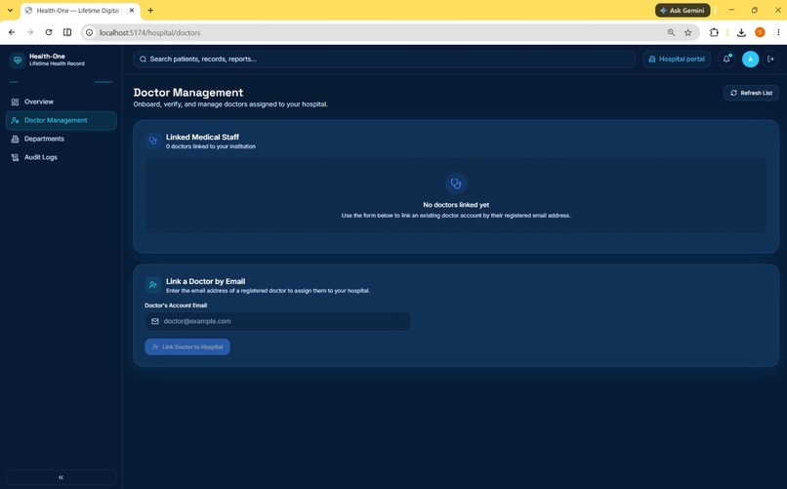This screenshot has width=787, height=489.
Task: Reload the page with the browser refresh icon
Action: (x=49, y=32)
